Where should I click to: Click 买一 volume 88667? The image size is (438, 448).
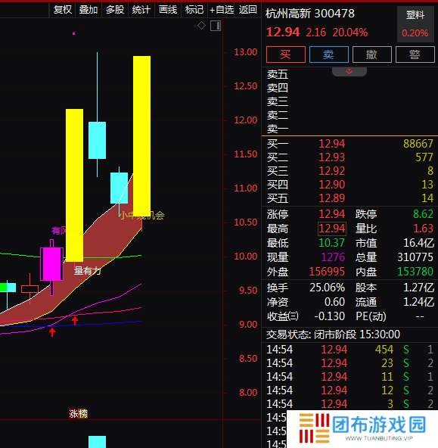(418, 144)
